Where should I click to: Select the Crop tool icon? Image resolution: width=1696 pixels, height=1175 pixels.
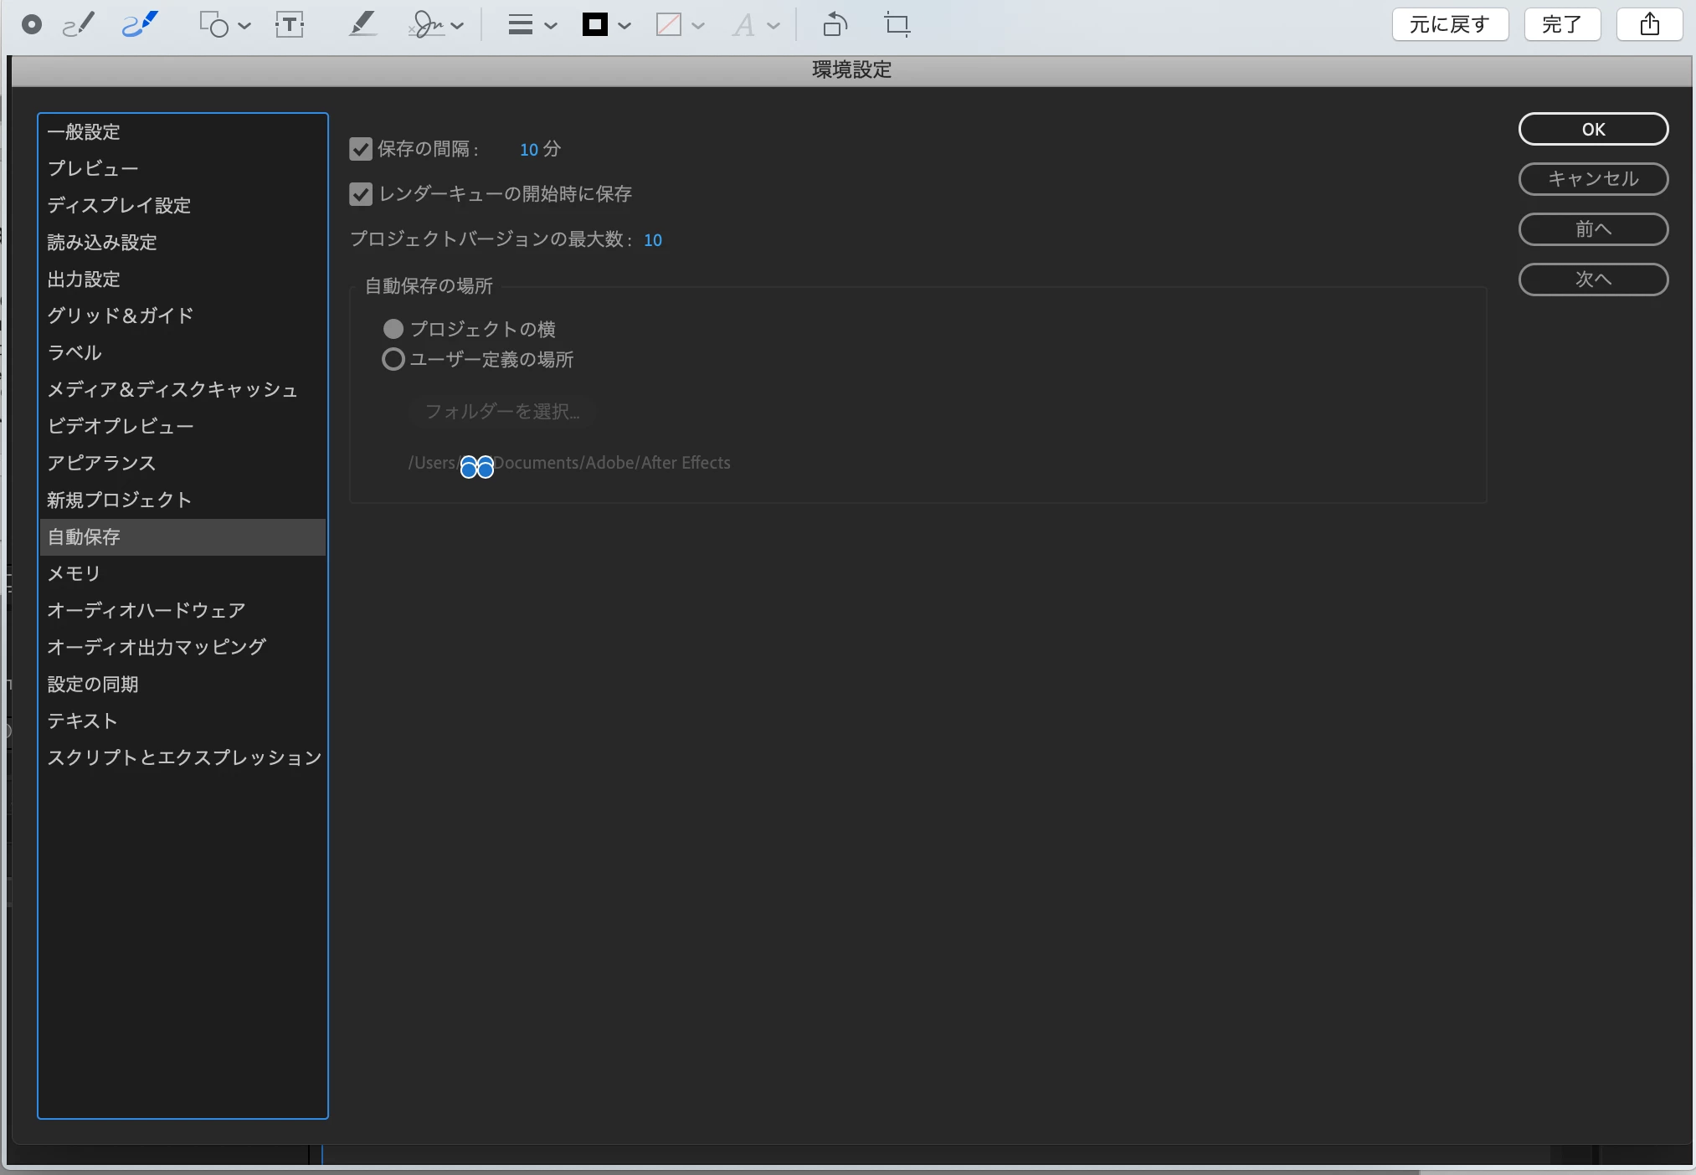tap(897, 24)
